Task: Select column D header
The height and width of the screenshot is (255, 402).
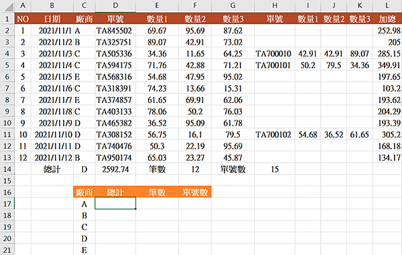Action: coord(115,5)
